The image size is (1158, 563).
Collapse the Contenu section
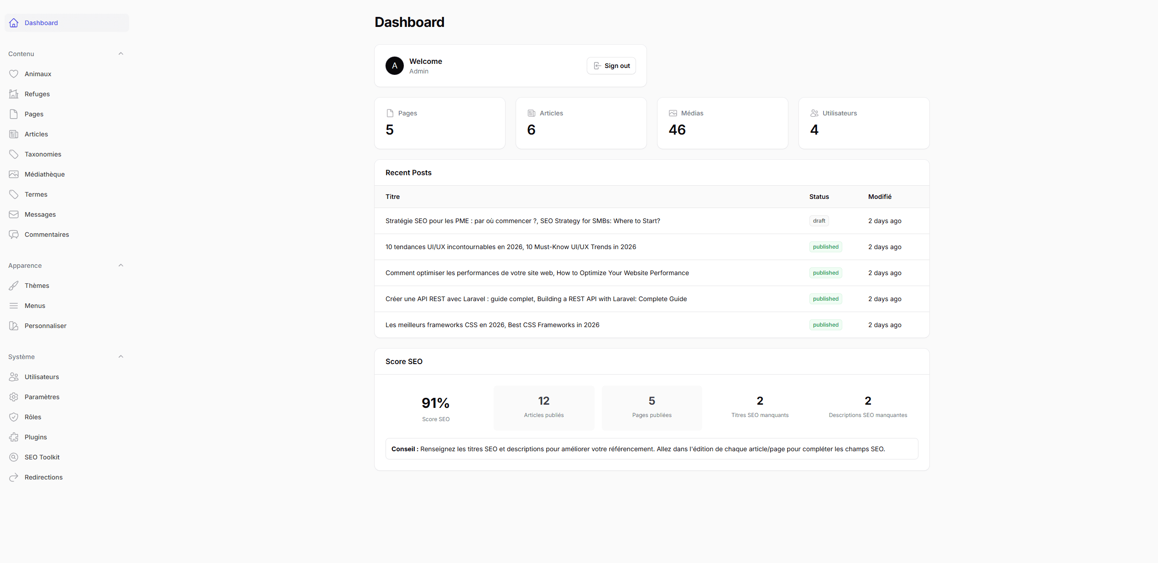[x=120, y=53]
